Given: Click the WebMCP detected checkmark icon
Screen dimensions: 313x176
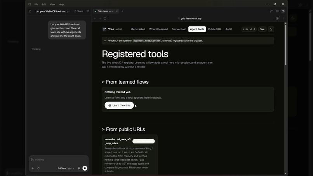Looking at the screenshot, I should 105,40.
